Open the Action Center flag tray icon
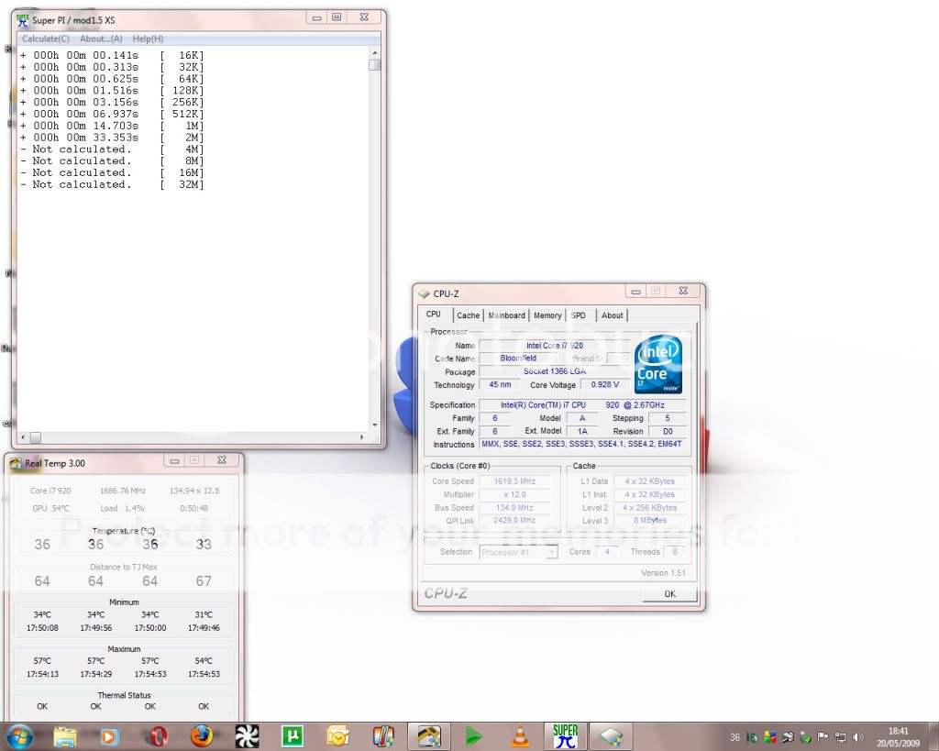 pos(823,737)
